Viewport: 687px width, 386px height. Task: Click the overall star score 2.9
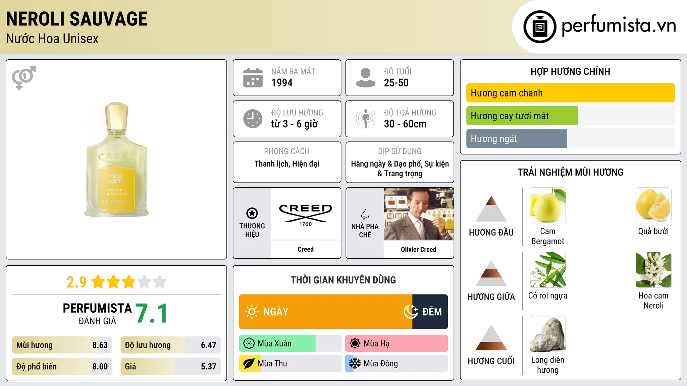click(76, 282)
